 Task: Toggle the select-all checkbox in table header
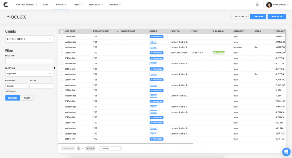point(62,31)
